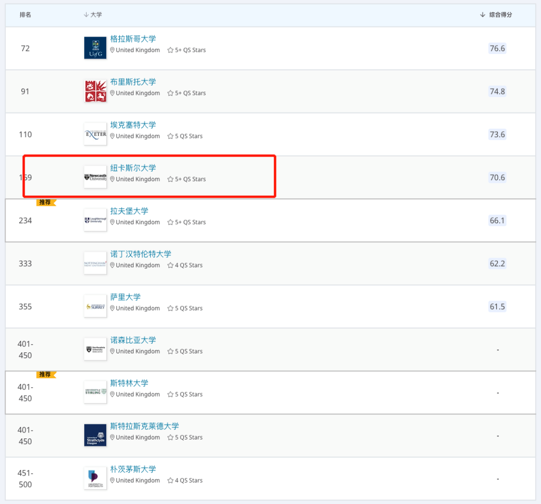The height and width of the screenshot is (504, 541).
Task: Click the 66.1 score value
Action: [x=497, y=221]
